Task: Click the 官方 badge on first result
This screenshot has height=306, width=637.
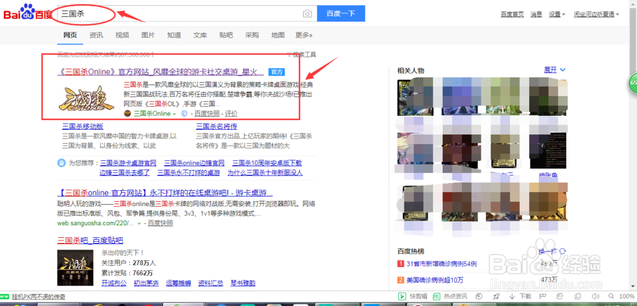Action: coord(276,73)
